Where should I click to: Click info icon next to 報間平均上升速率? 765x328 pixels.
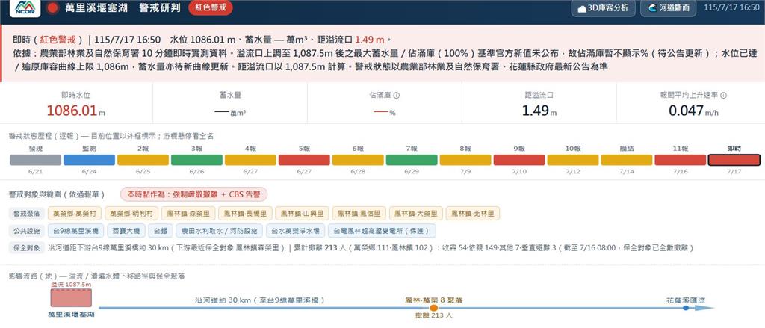[x=723, y=96]
